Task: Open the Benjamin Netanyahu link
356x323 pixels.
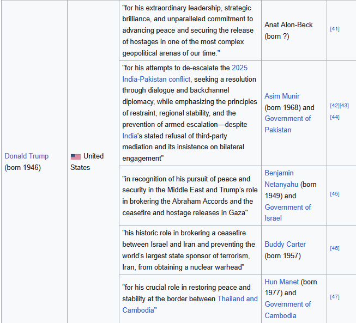Action: tap(279, 179)
